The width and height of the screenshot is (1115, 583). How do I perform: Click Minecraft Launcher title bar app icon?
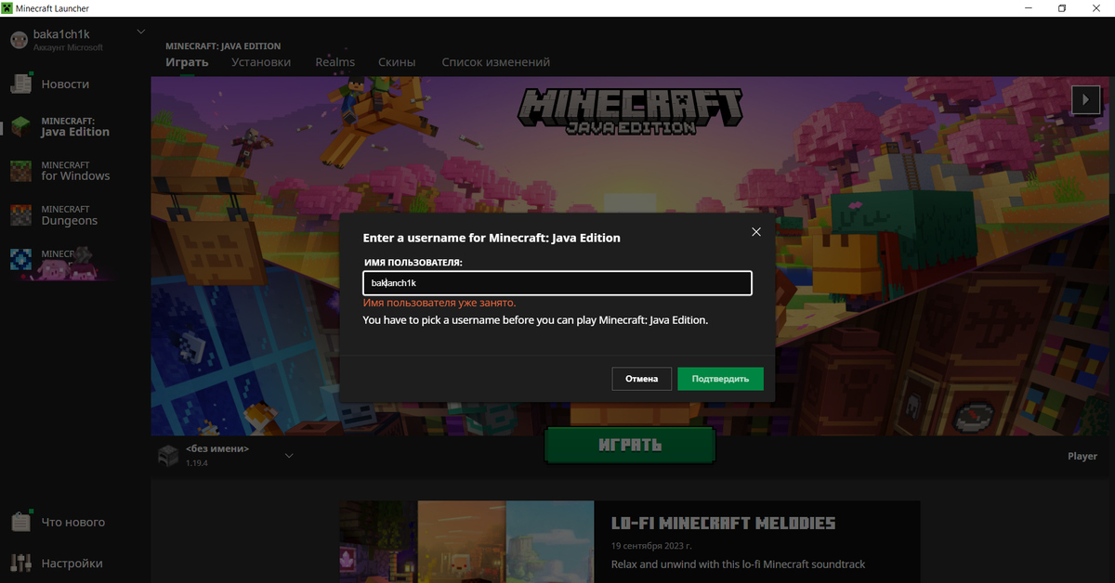click(x=7, y=7)
